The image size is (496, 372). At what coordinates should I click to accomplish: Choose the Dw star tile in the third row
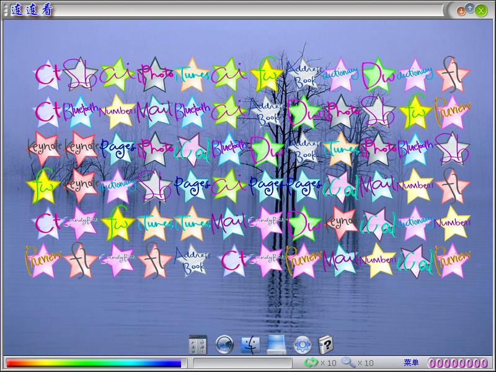(267, 149)
